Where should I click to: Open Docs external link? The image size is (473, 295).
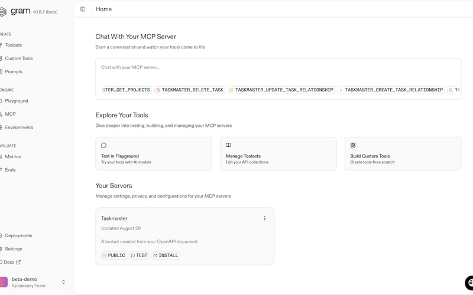point(12,262)
